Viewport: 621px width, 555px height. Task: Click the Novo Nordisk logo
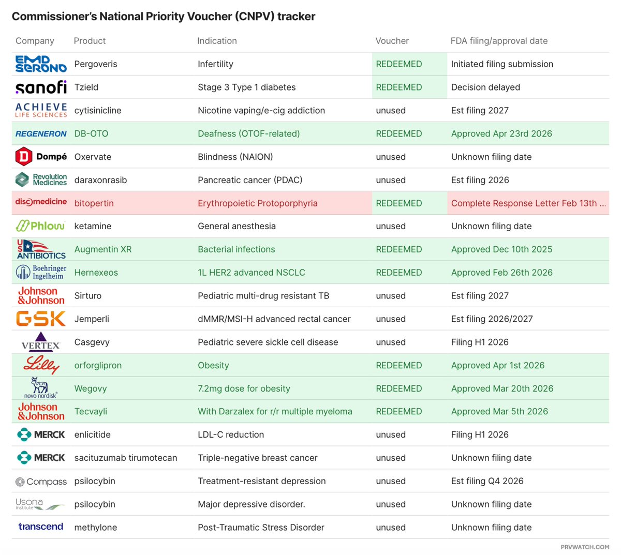coord(41,388)
